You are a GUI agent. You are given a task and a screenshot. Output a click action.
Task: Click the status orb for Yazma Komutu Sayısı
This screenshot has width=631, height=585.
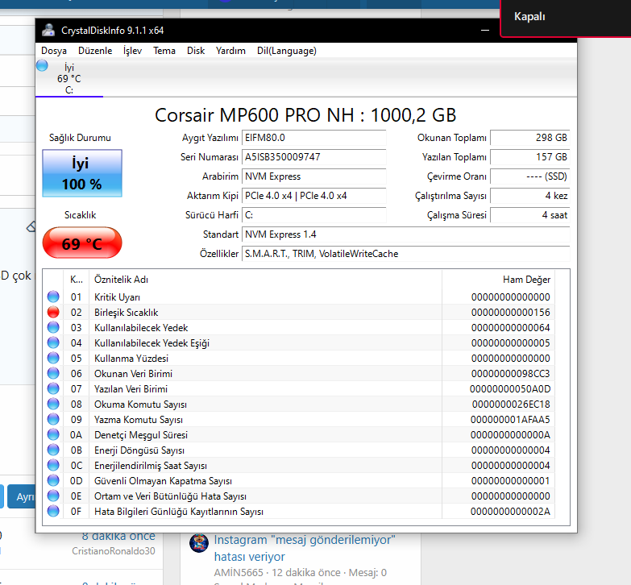pos(53,419)
